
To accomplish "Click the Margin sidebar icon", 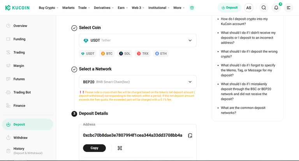I will click(8, 66).
